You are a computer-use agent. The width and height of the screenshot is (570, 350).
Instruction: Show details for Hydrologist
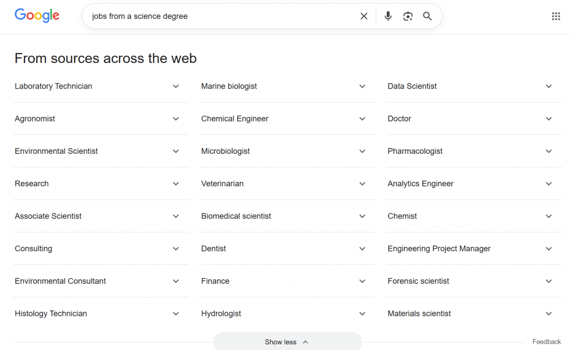(287, 313)
